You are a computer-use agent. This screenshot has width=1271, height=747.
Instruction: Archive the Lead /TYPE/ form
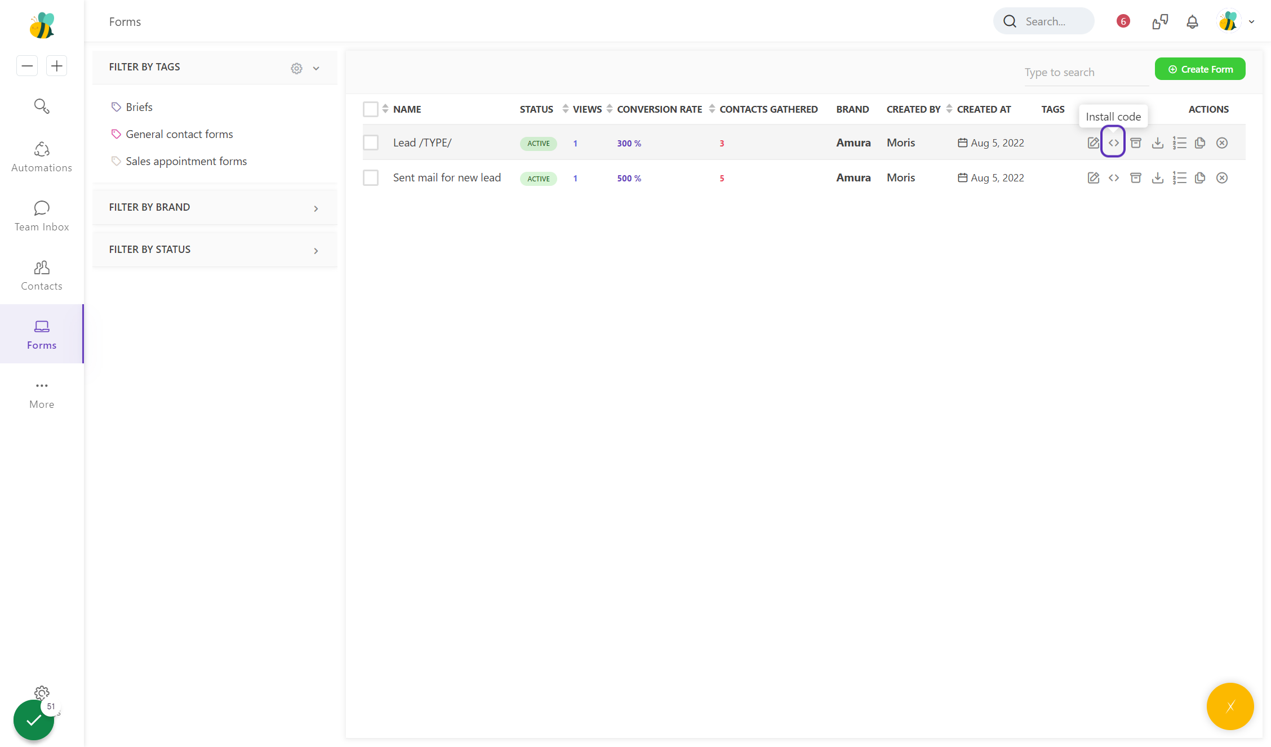pyautogui.click(x=1136, y=143)
